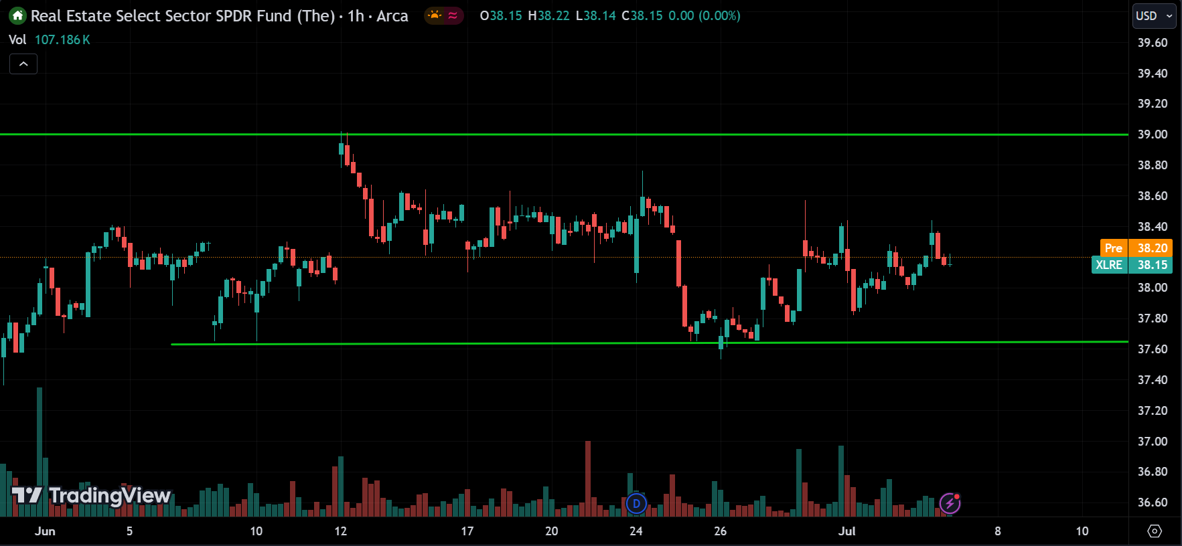Screen dimensions: 1182x546
Task: Click the XLRE symbol logo icon
Action: point(17,15)
